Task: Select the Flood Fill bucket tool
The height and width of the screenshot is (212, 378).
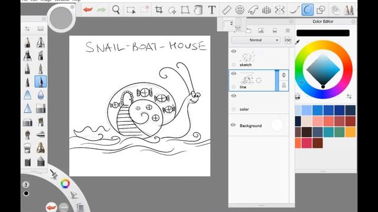Action: (x=198, y=10)
